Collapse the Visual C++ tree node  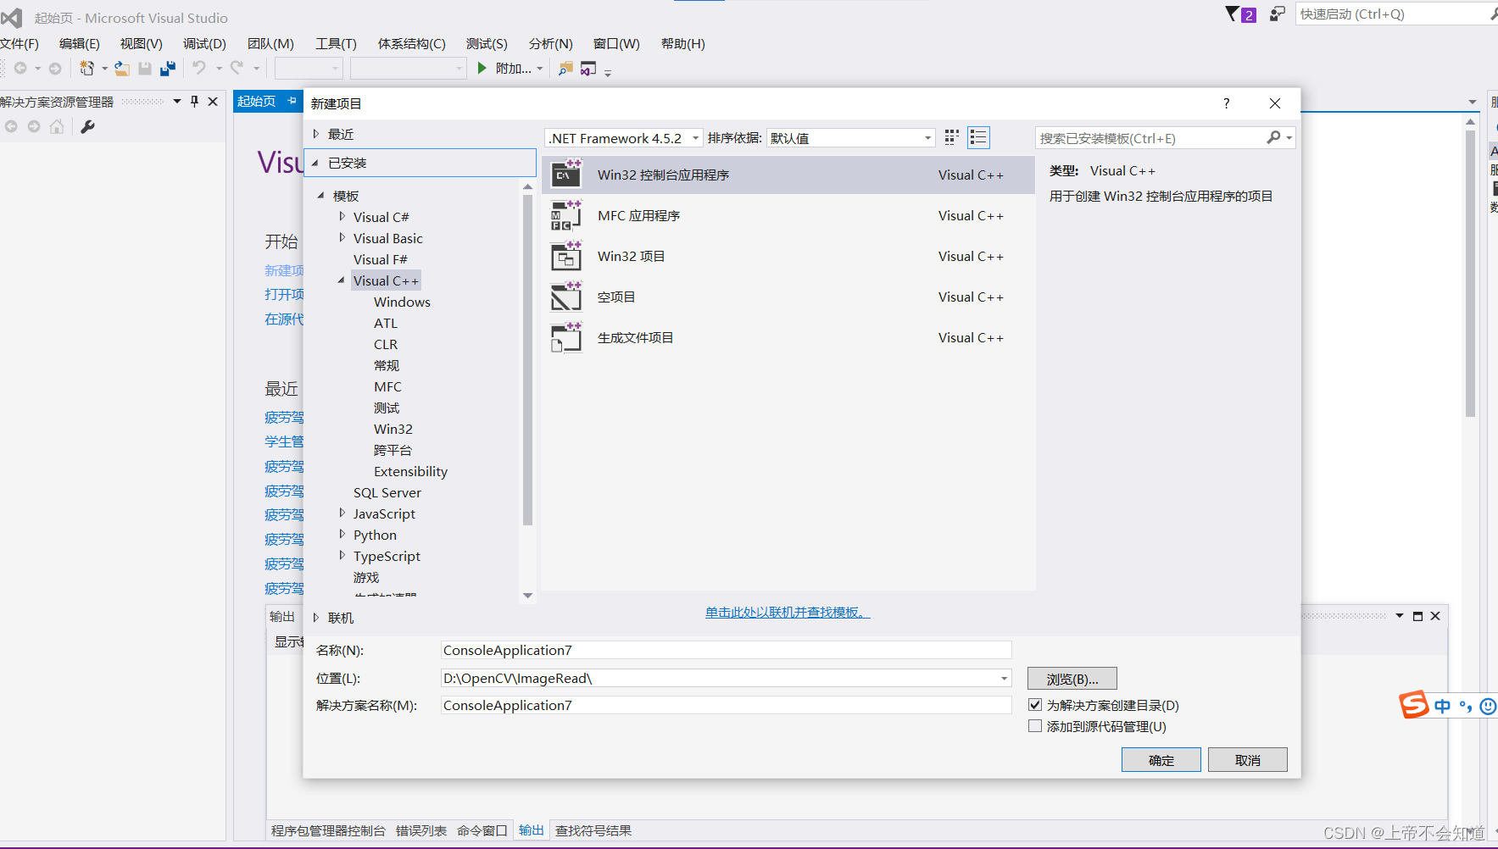[342, 280]
